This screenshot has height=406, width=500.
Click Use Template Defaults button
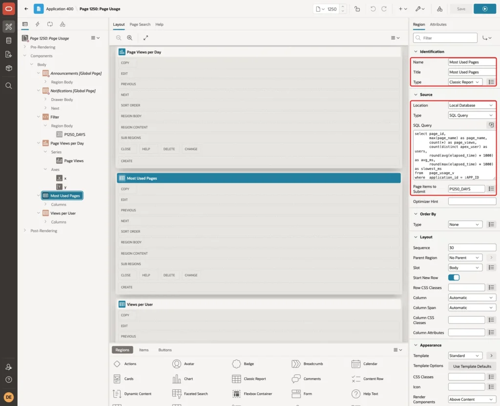pos(472,366)
